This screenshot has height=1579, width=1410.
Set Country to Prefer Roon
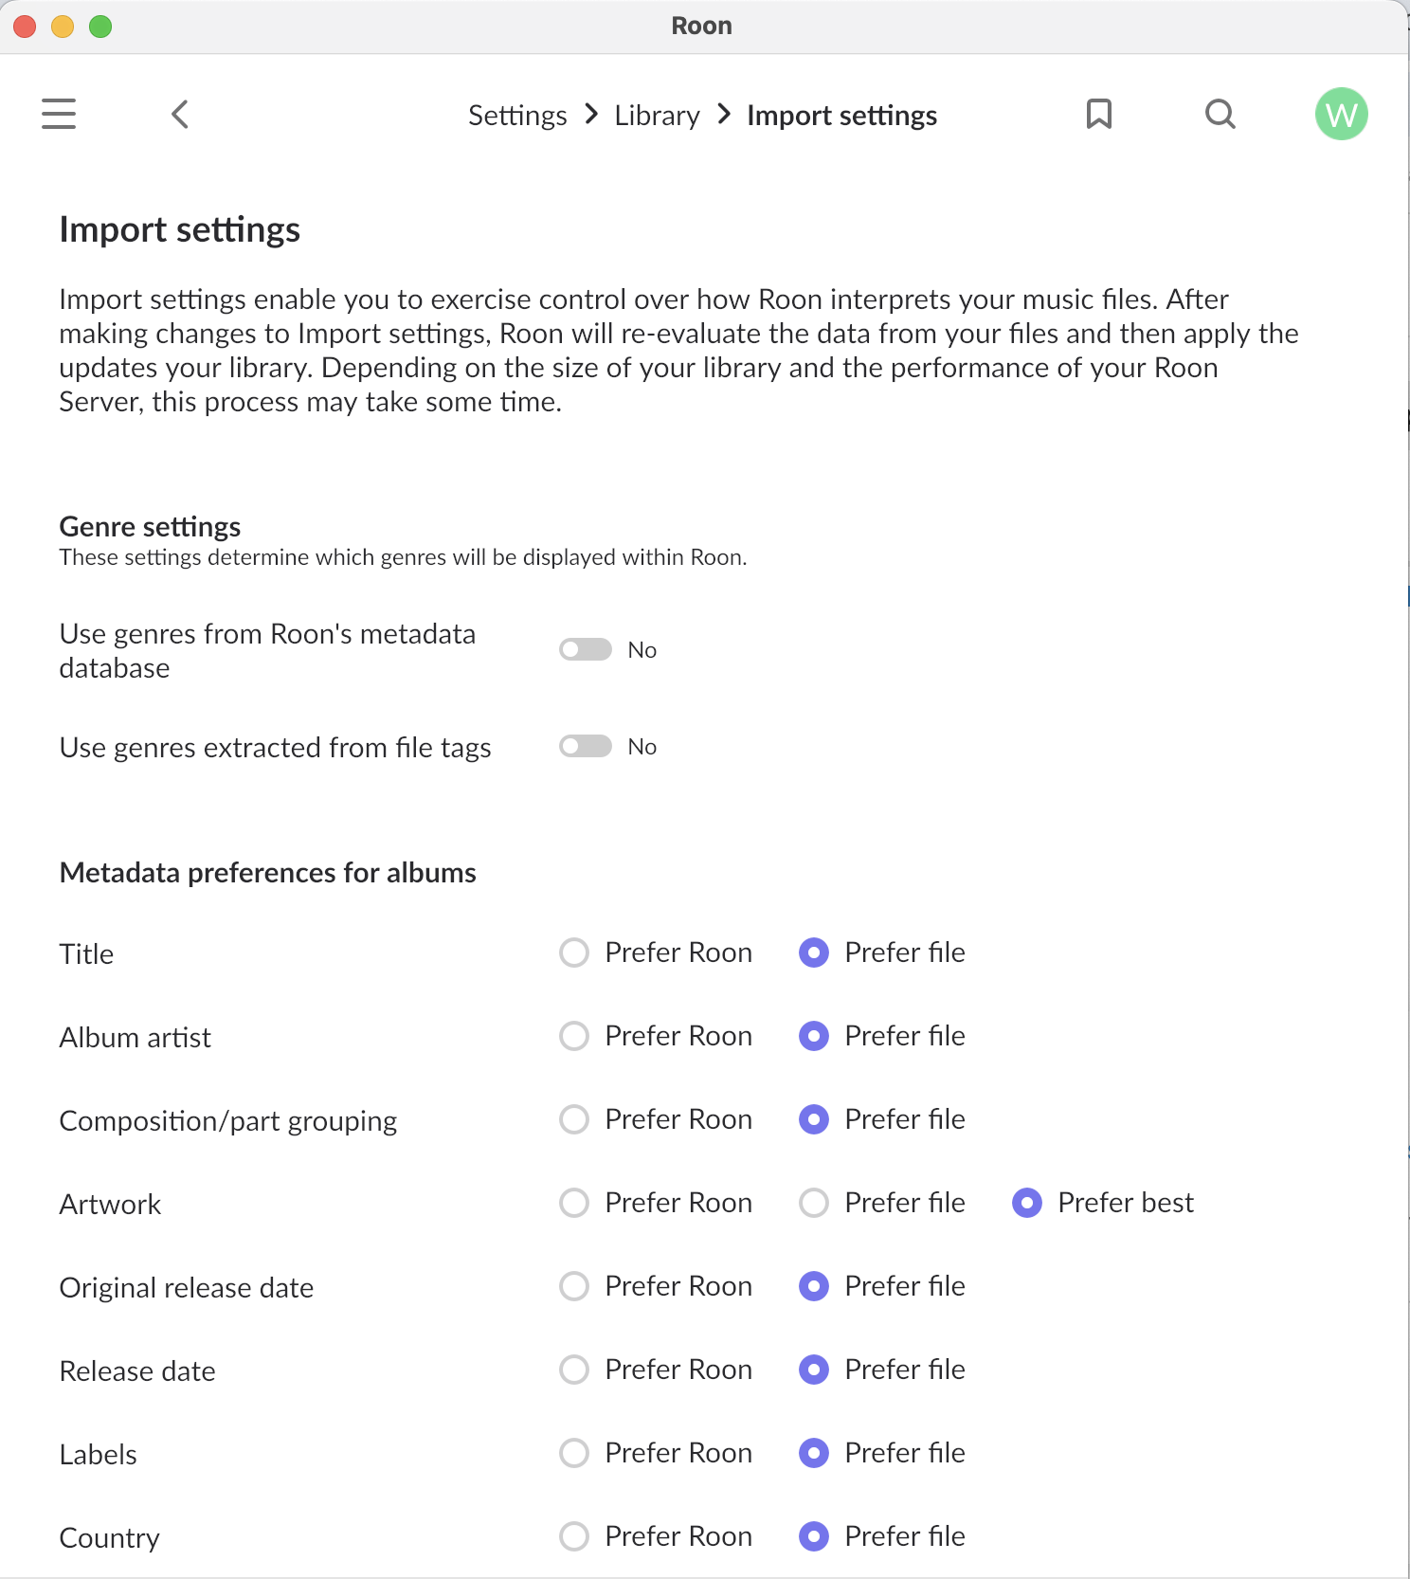(x=574, y=1536)
